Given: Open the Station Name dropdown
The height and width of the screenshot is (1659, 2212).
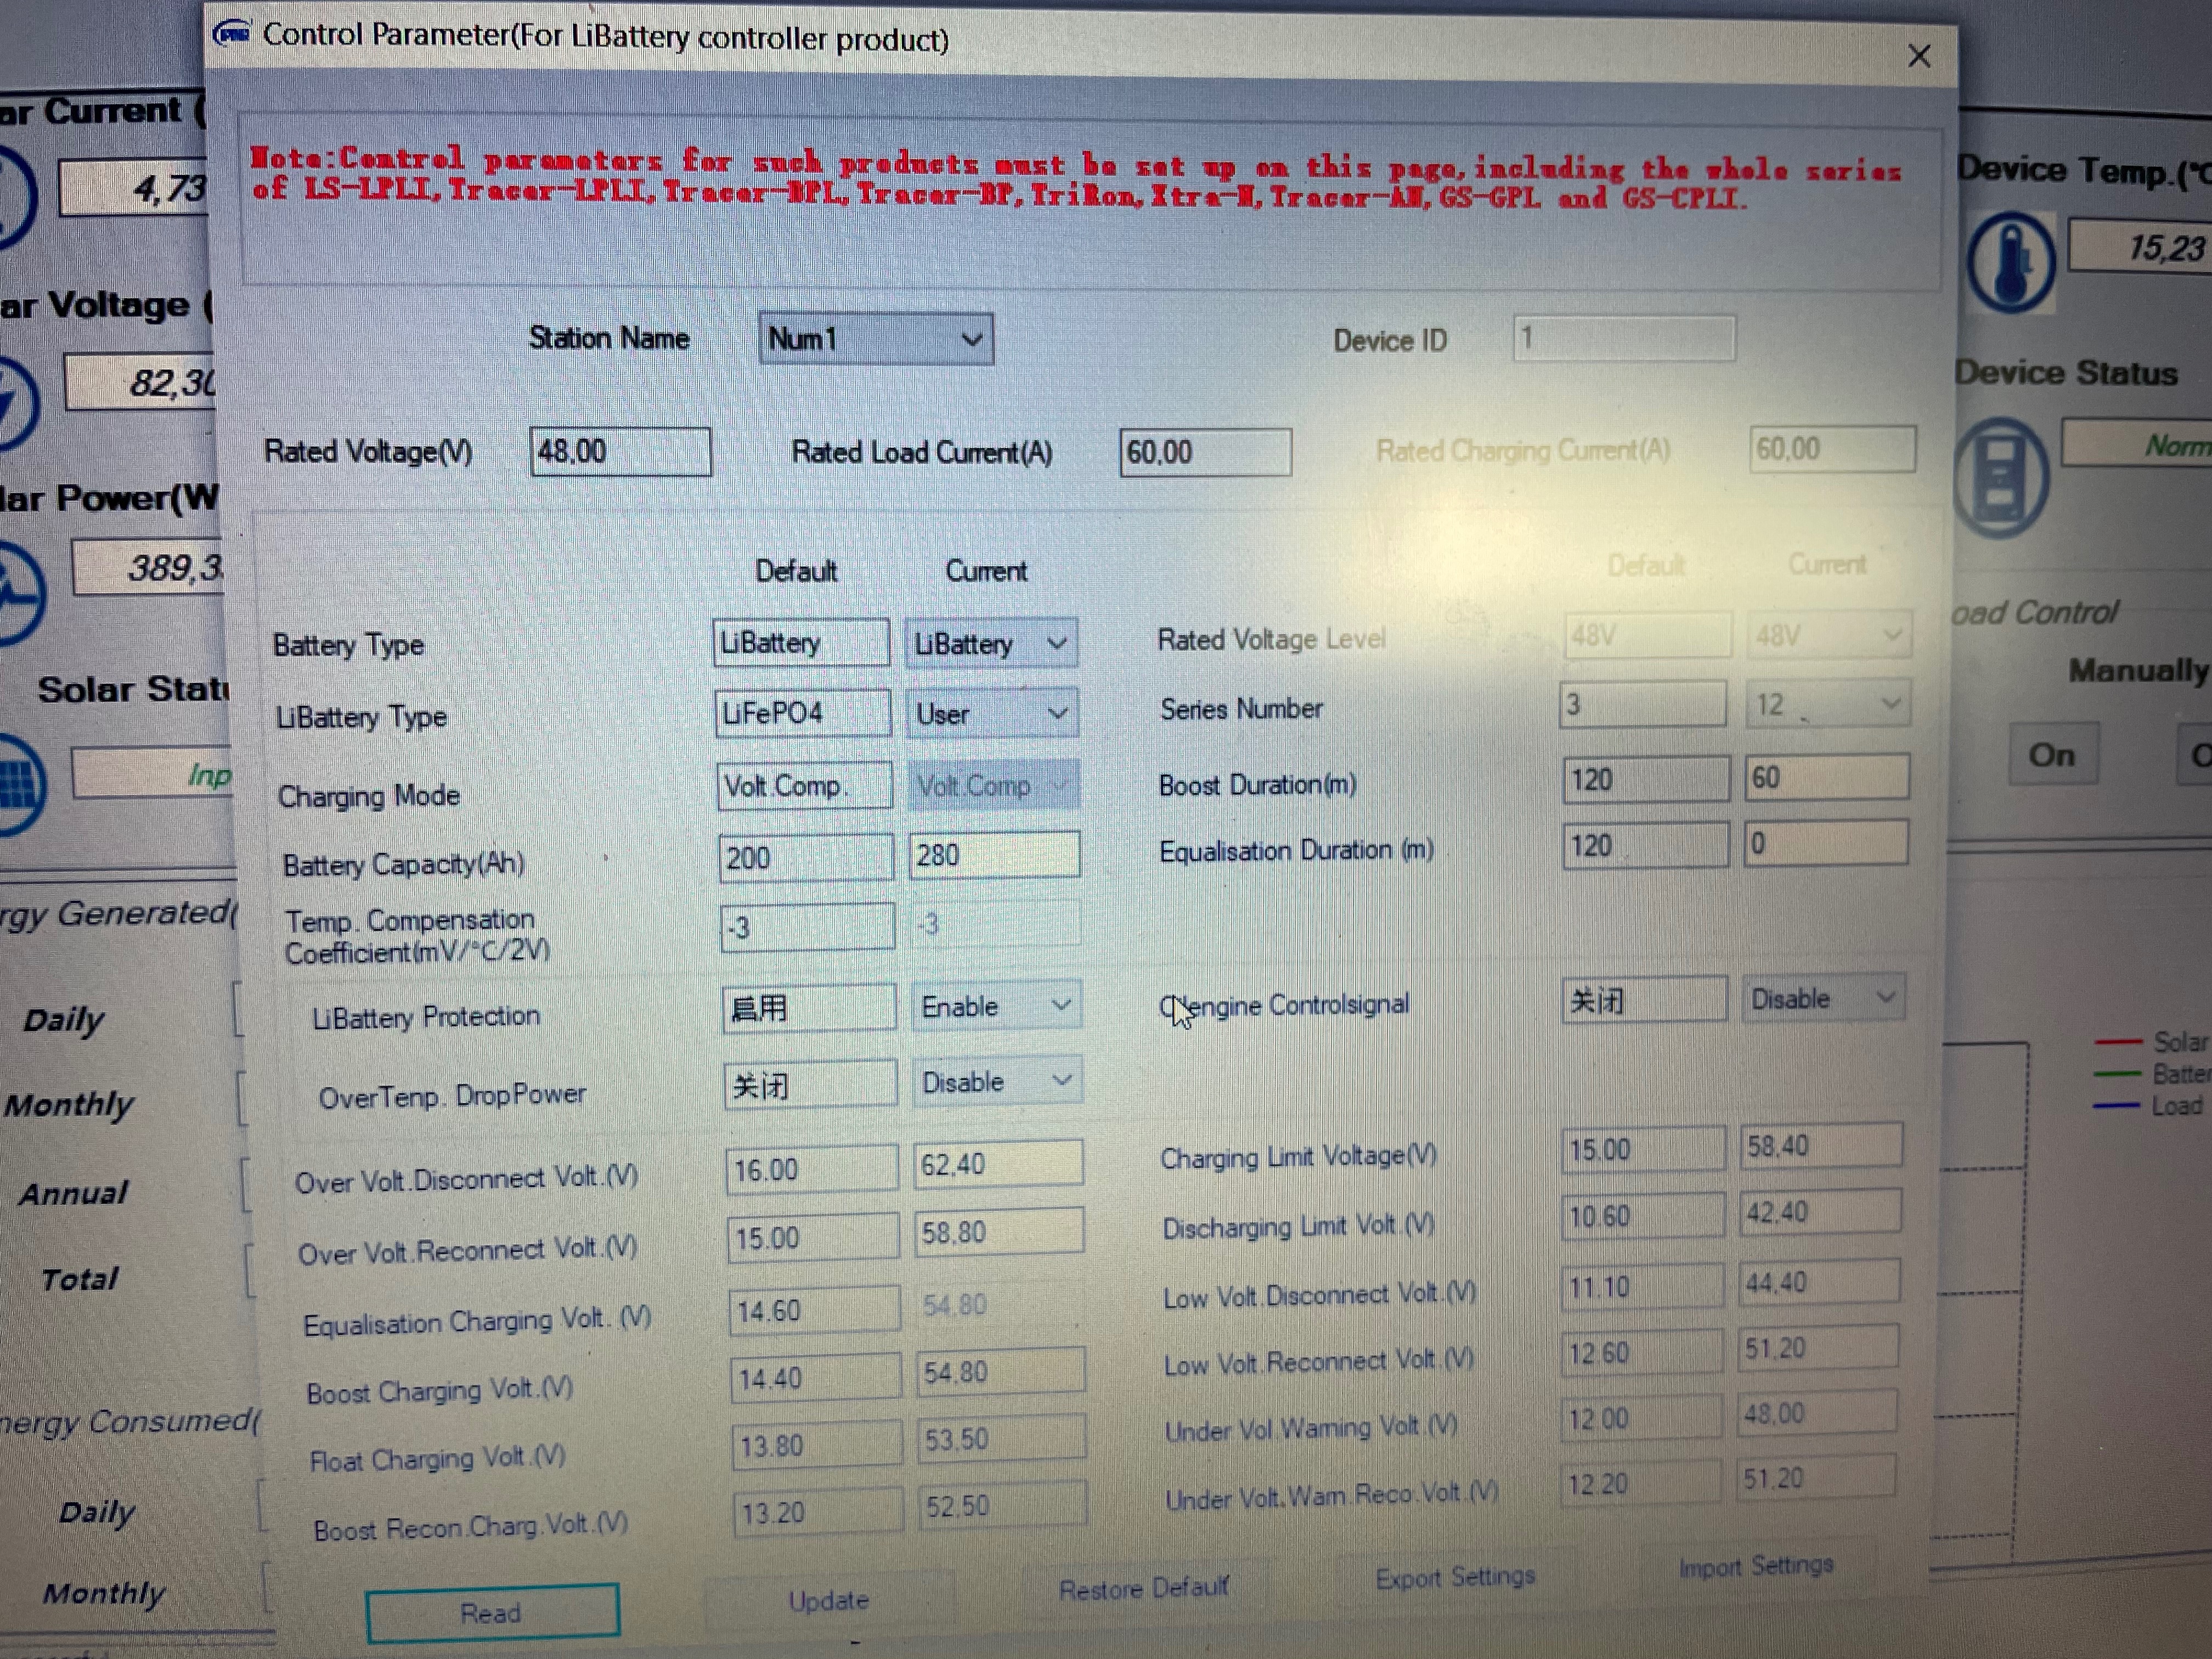Looking at the screenshot, I should [971, 340].
